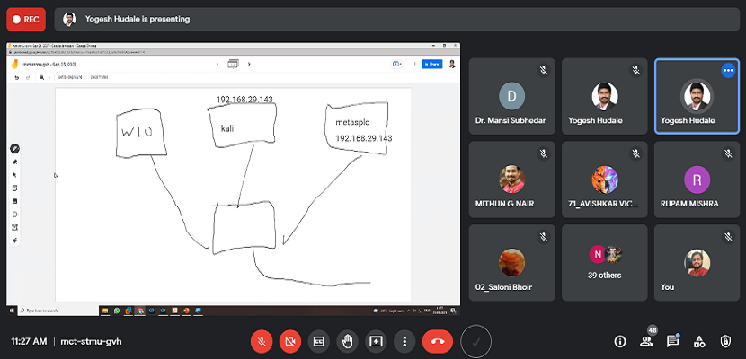Screen dimensions: 746x359
Task: Select the 02_Saloni Bhoir participant tile
Action: tap(512, 263)
